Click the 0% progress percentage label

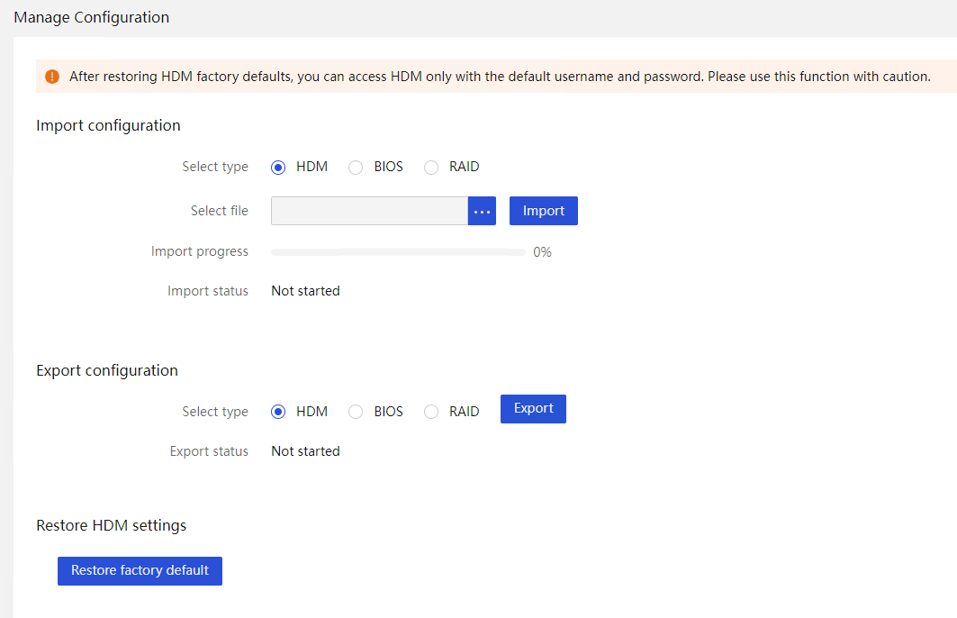pos(542,252)
